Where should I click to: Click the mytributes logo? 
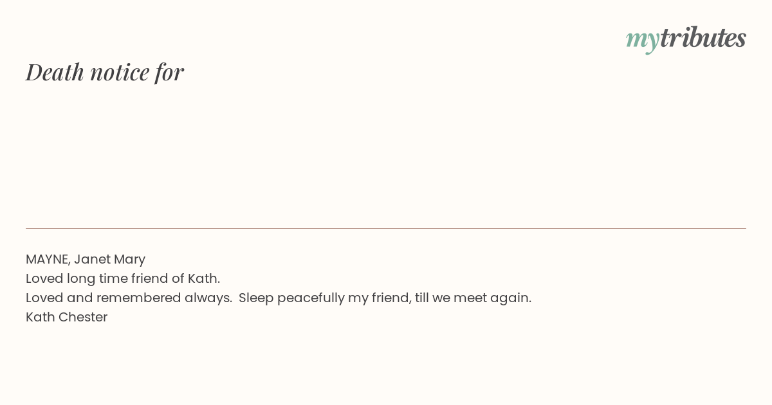click(686, 39)
